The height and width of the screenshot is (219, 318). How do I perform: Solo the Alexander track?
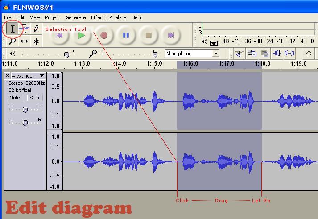coord(34,98)
